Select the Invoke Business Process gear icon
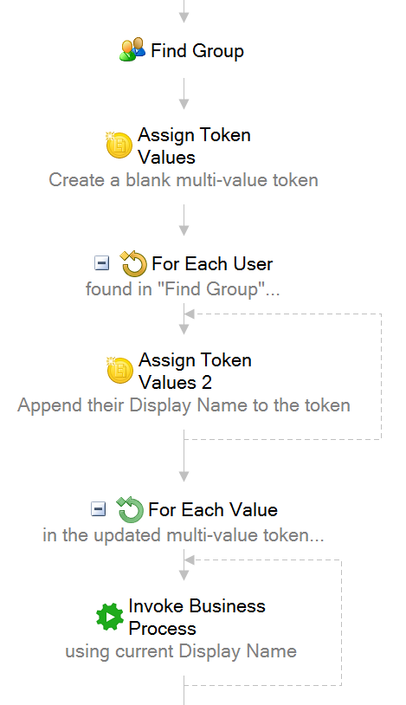The height and width of the screenshot is (705, 406). pyautogui.click(x=110, y=617)
